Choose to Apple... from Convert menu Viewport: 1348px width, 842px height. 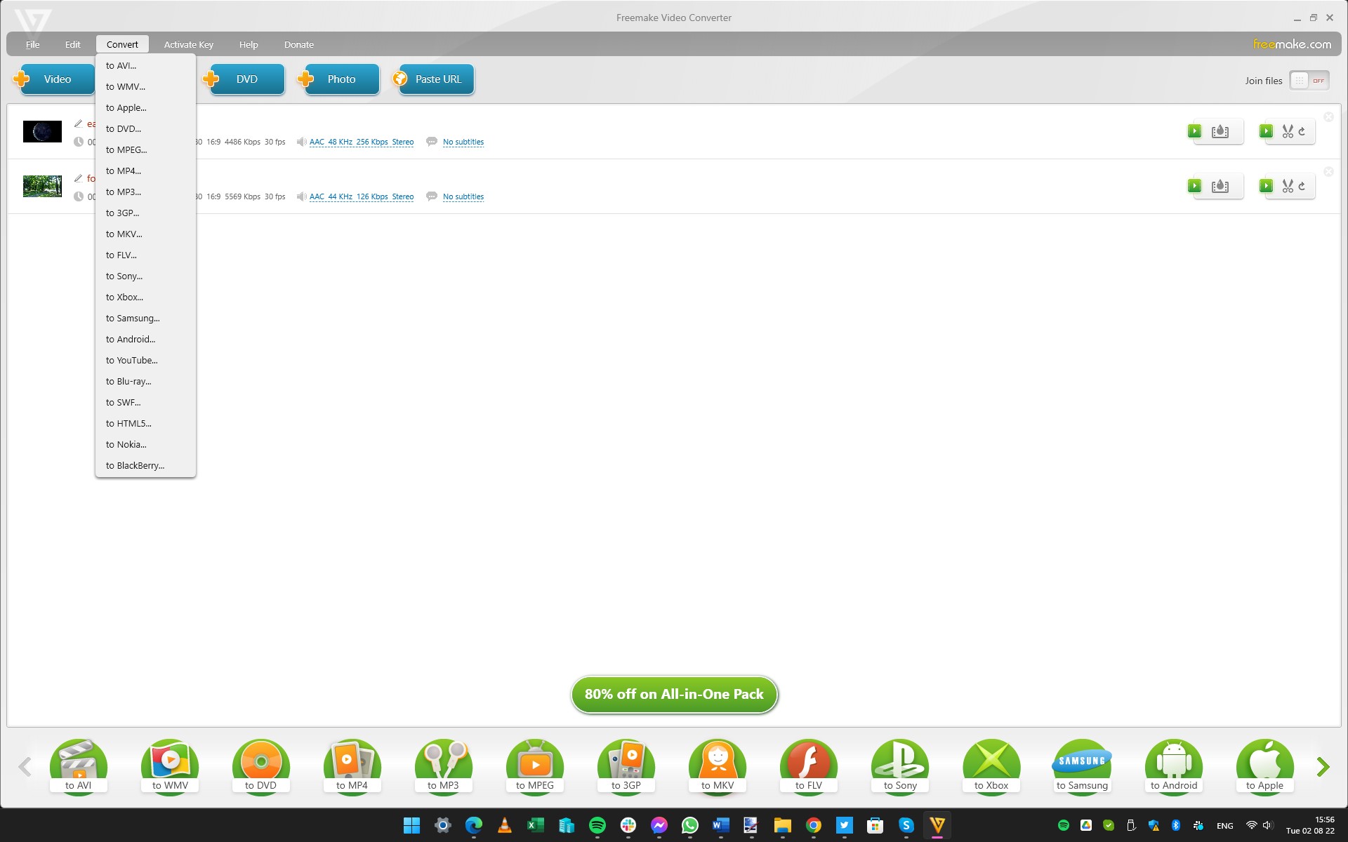pyautogui.click(x=145, y=108)
